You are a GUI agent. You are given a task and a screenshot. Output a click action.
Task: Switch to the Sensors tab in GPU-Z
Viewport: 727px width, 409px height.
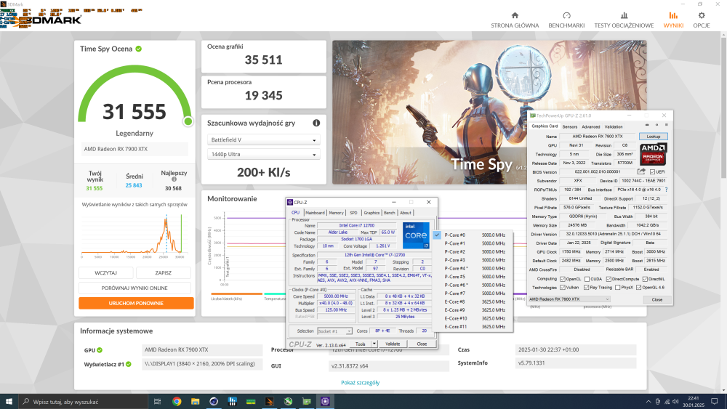pos(569,126)
